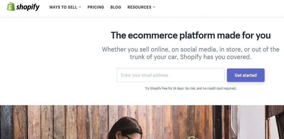Open the RESOURCES menu
This screenshot has height=139, width=284.
pos(139,7)
